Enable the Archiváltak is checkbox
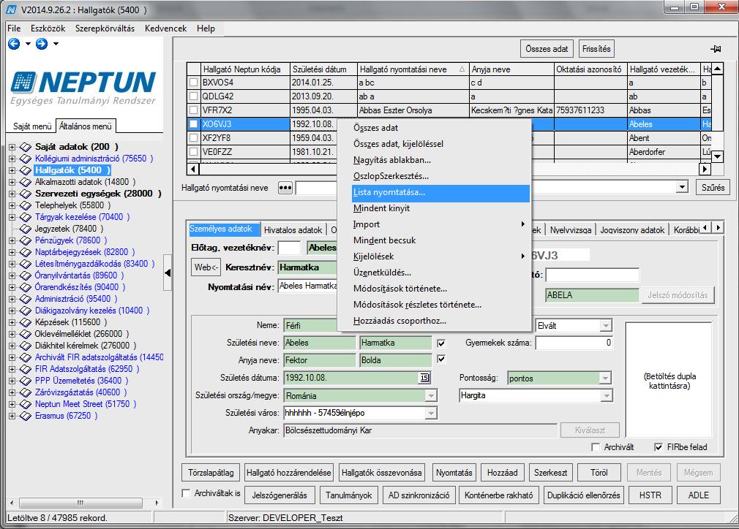Viewport: 739px width, 529px height. 186,493
